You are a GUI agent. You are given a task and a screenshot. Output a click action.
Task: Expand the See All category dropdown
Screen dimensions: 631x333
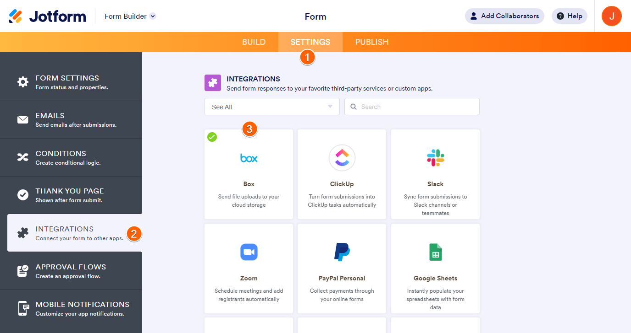coord(272,107)
